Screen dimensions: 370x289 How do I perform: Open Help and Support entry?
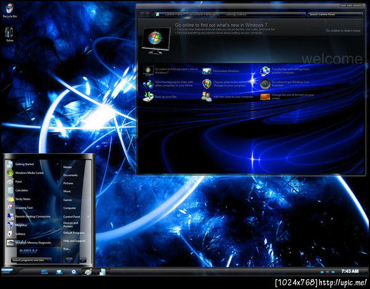74,241
